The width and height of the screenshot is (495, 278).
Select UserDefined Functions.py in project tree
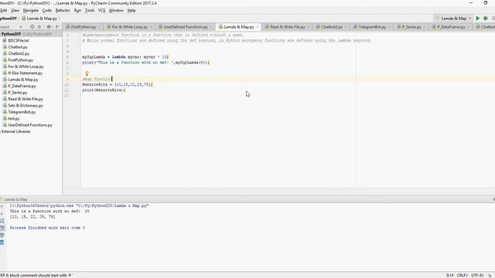[x=30, y=125]
